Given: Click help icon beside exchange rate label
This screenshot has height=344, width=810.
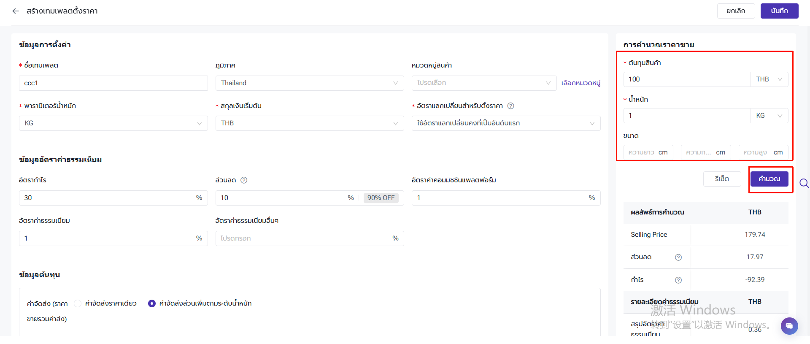Looking at the screenshot, I should point(510,106).
